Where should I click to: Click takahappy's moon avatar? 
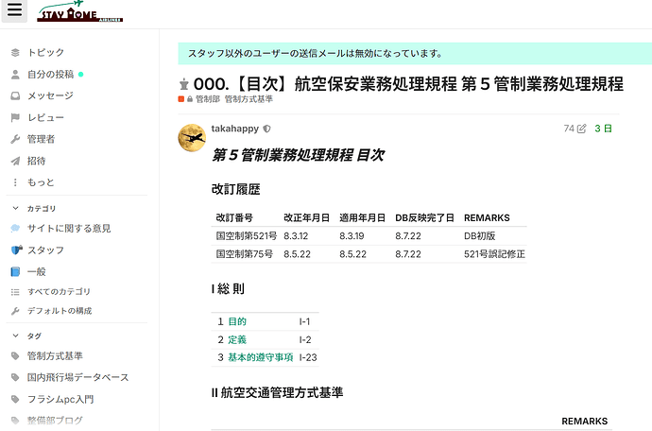pos(192,138)
